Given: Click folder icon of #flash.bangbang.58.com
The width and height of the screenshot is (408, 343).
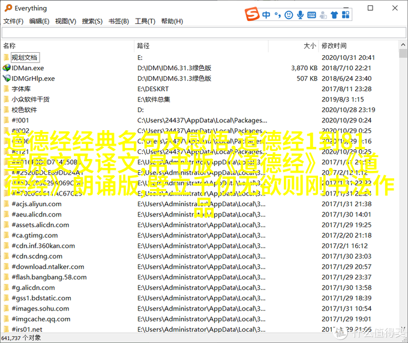Looking at the screenshot, I should click(7, 277).
